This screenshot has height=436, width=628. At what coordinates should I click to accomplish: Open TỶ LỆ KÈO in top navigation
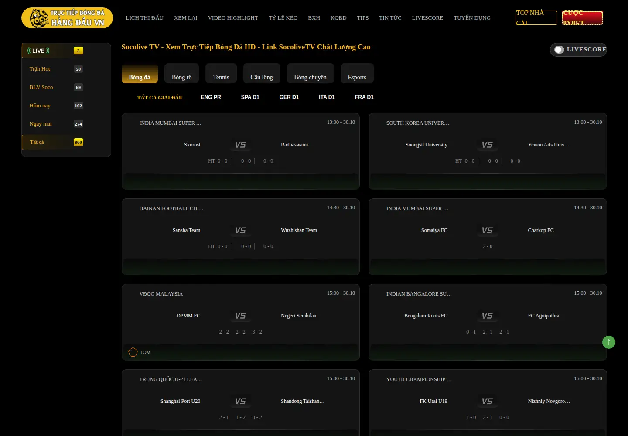(283, 18)
